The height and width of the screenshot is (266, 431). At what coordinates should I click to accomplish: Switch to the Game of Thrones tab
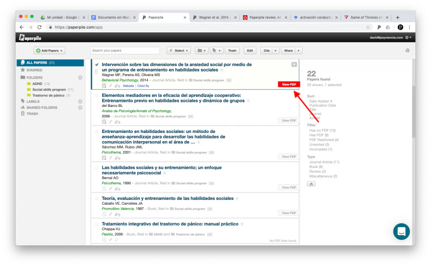[x=366, y=17]
